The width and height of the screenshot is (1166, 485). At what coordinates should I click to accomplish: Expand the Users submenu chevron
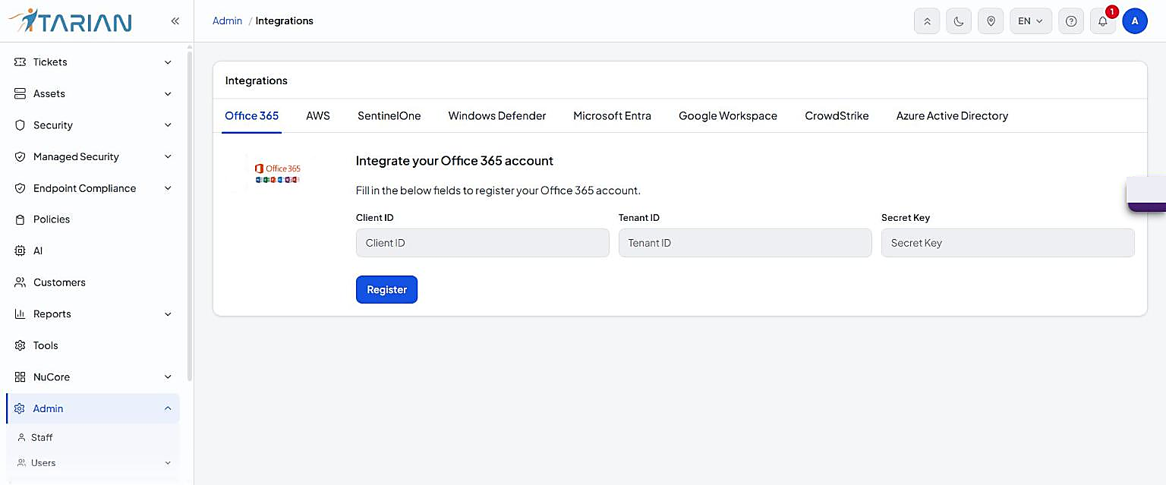click(x=168, y=463)
